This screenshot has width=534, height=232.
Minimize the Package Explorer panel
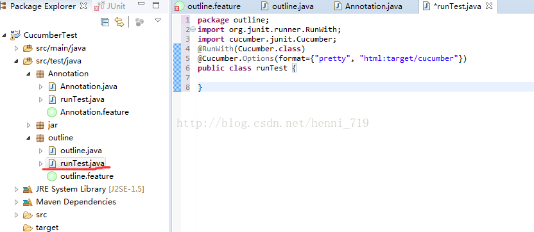(x=141, y=4)
